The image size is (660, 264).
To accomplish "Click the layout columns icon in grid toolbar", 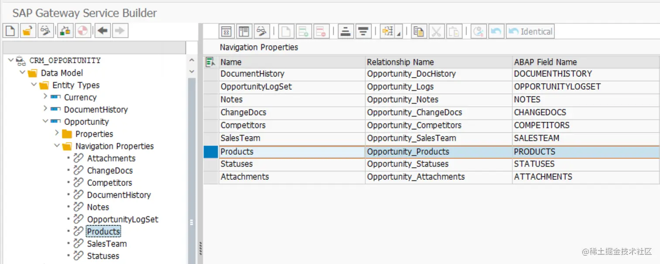I will pyautogui.click(x=244, y=31).
